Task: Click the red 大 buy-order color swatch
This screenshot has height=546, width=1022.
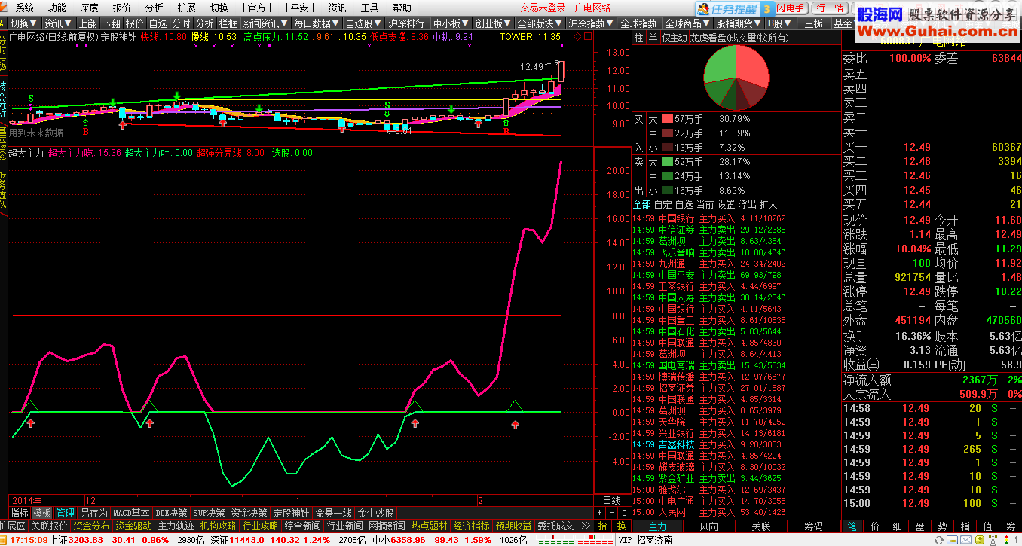Action: pos(666,119)
